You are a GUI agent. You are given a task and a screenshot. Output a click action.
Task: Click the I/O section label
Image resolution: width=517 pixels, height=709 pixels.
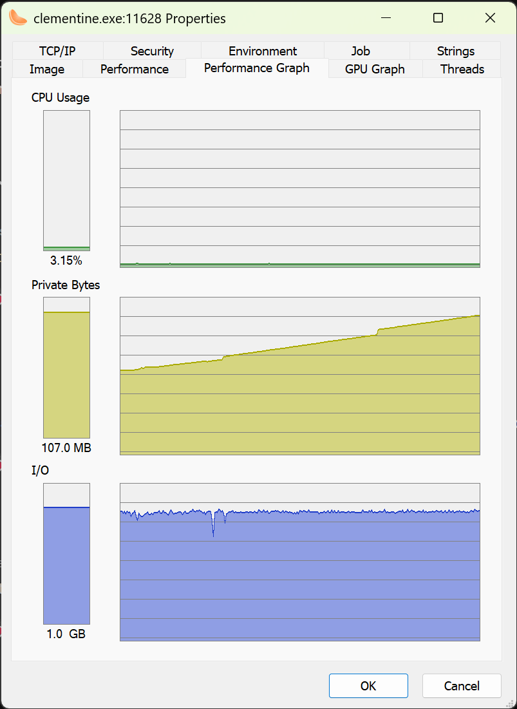tap(40, 471)
